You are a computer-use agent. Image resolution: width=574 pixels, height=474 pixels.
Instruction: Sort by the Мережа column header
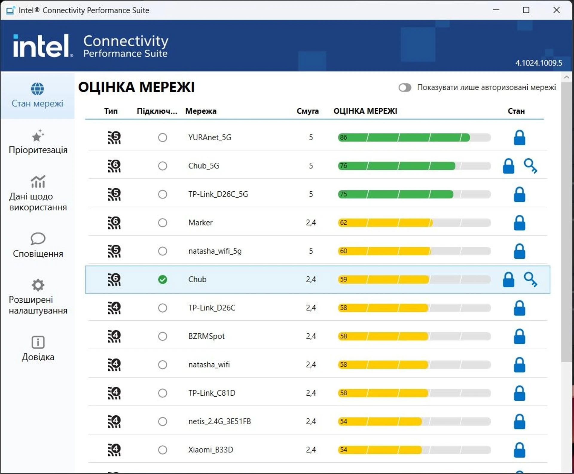201,111
